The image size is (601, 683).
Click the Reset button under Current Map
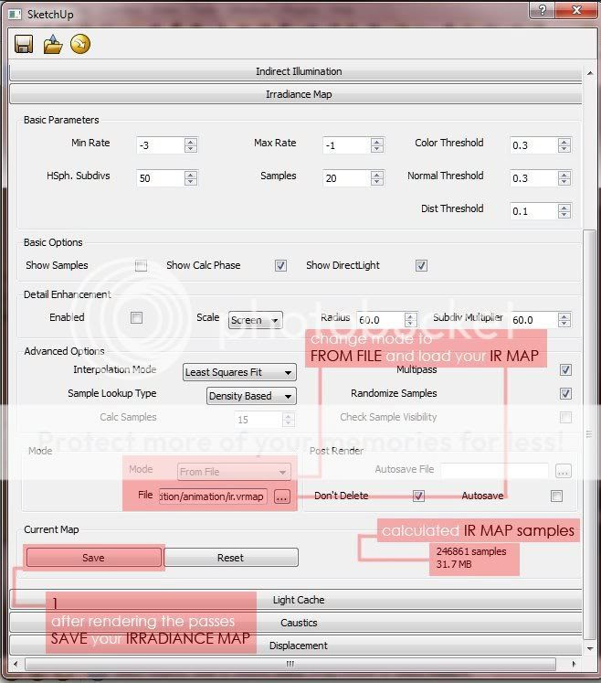[x=231, y=557]
